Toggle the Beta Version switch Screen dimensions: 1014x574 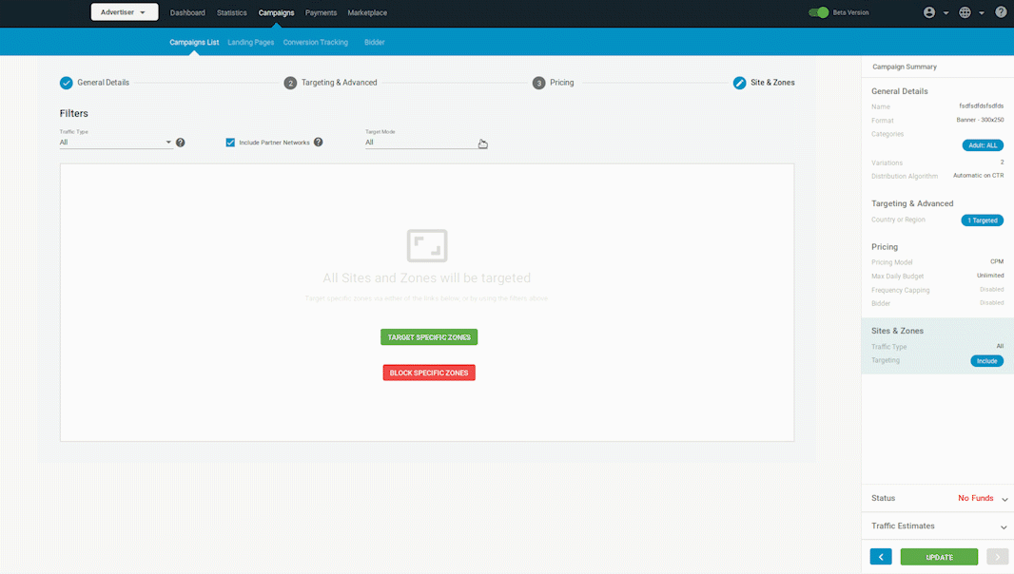[818, 12]
